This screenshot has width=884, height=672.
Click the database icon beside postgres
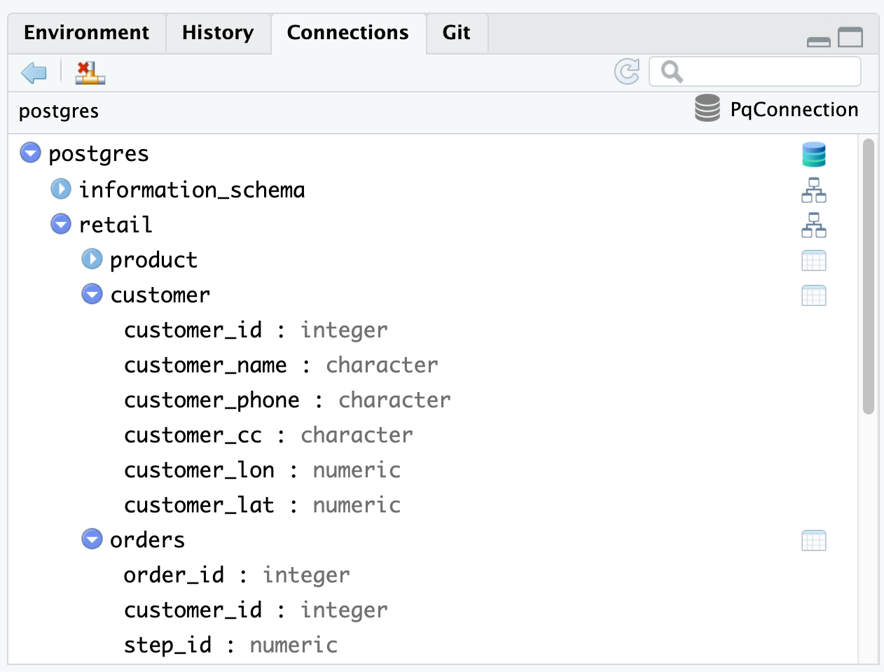click(813, 154)
